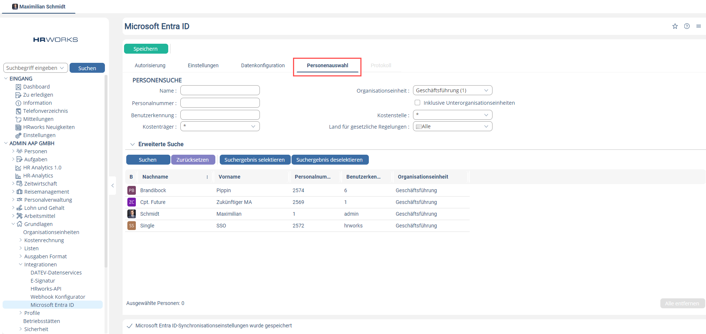Click the Mitteilungen icon

[x=18, y=119]
